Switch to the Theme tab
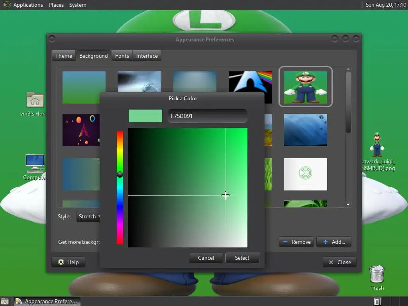This screenshot has width=408, height=306. click(63, 56)
